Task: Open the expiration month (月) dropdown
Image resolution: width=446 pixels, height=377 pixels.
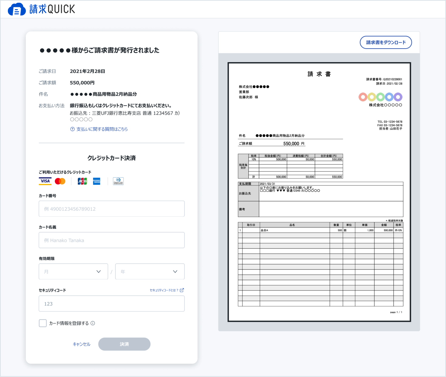Action: (73, 271)
